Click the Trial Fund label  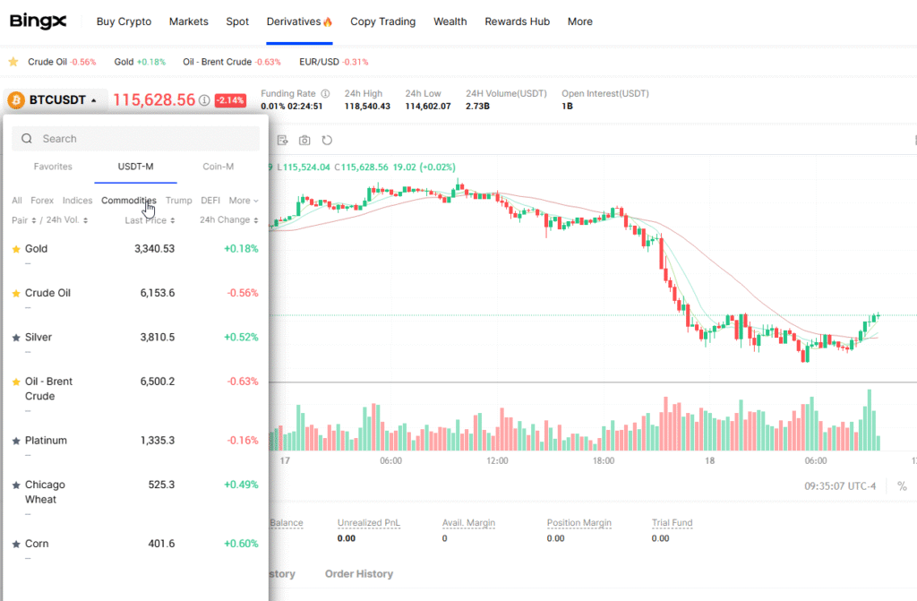coord(672,522)
